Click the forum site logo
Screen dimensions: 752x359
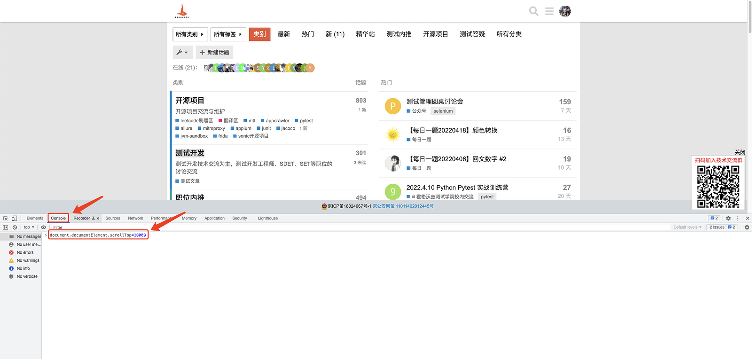point(182,11)
